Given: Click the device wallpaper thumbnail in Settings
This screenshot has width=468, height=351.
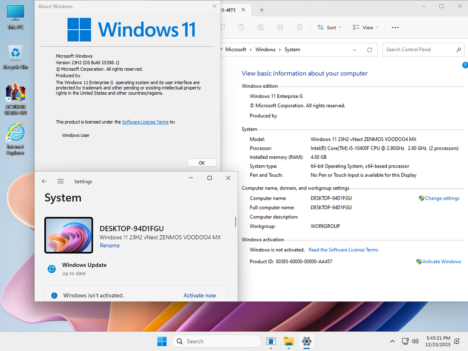Looking at the screenshot, I should point(69,235).
